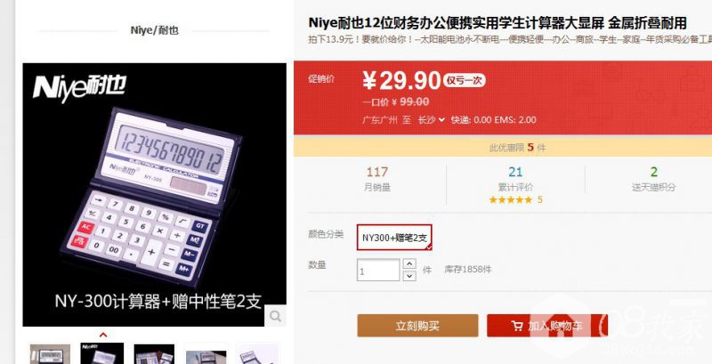Image resolution: width=712 pixels, height=364 pixels.
Task: Click the magnifier zoom icon on product image
Action: point(275,316)
